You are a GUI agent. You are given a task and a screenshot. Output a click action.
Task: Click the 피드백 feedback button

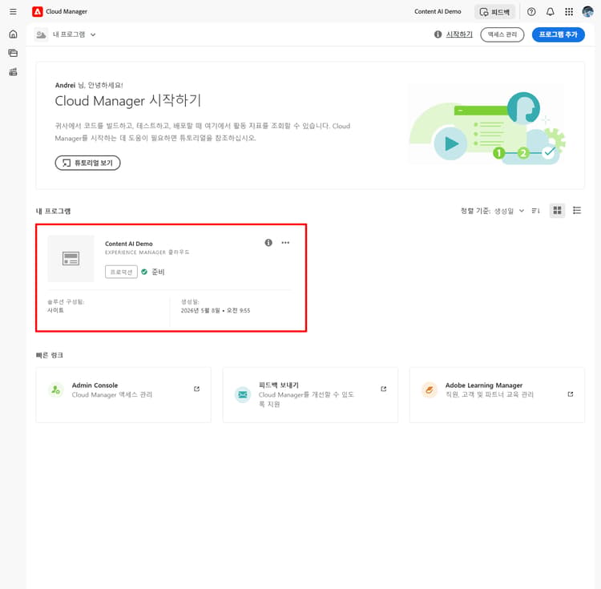point(495,12)
